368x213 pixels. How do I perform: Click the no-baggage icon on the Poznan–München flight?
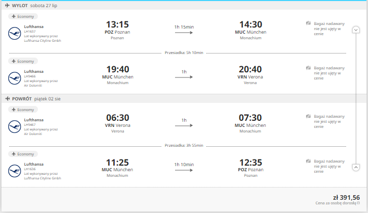point(309,23)
